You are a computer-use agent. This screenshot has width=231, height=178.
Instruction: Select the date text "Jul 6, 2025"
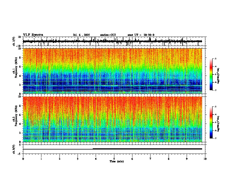[x=81, y=35]
